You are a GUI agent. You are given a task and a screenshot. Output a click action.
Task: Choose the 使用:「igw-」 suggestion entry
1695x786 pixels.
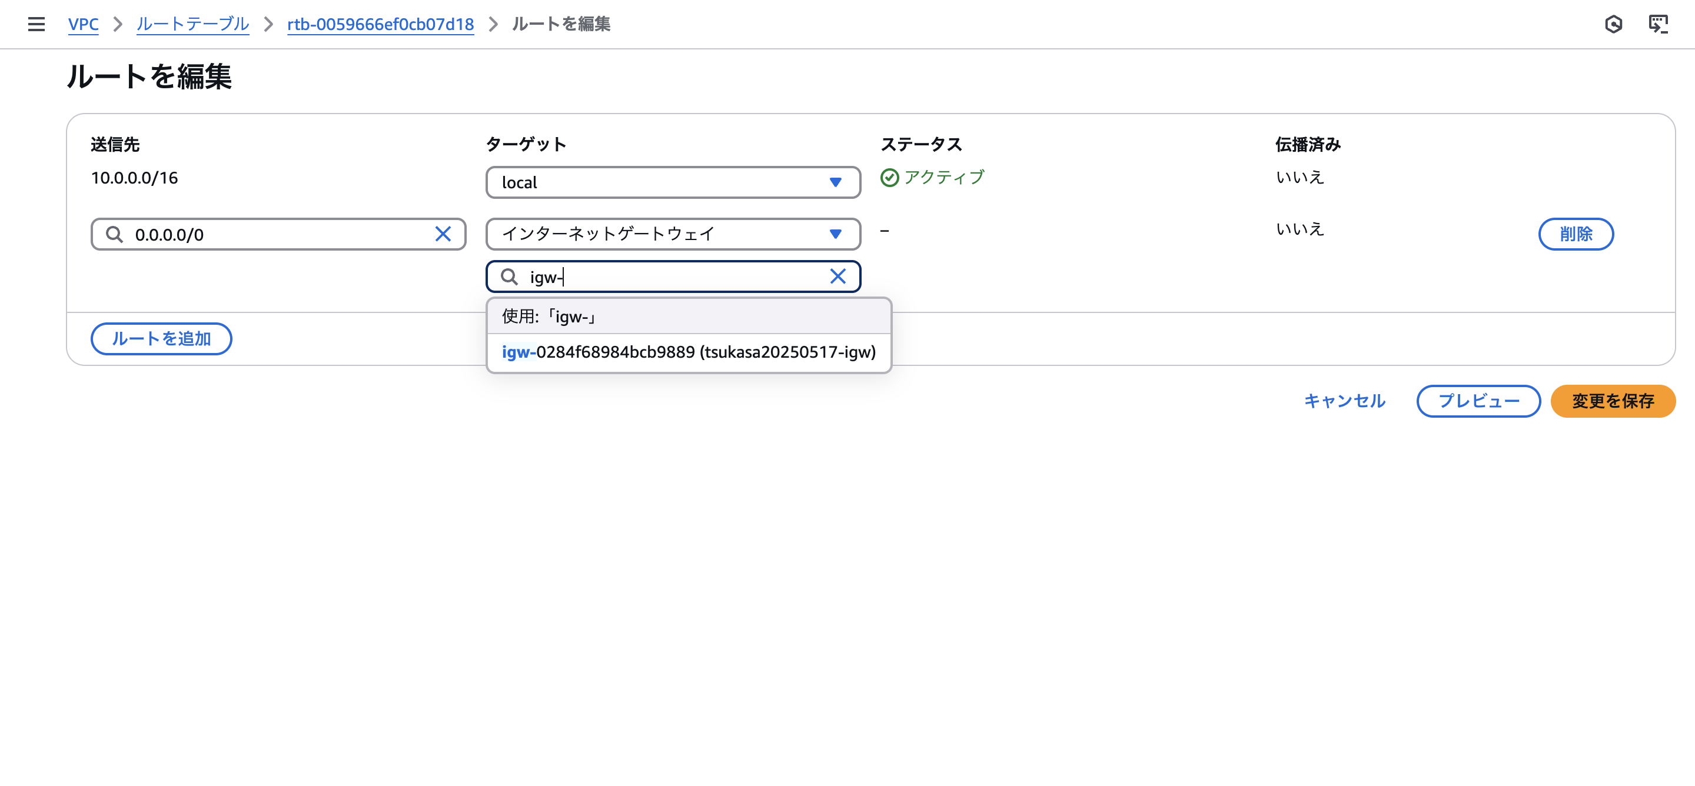(688, 317)
